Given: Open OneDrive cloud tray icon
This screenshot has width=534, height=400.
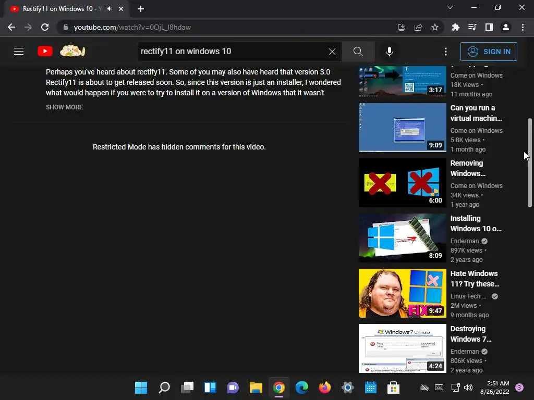Looking at the screenshot, I should [424, 387].
